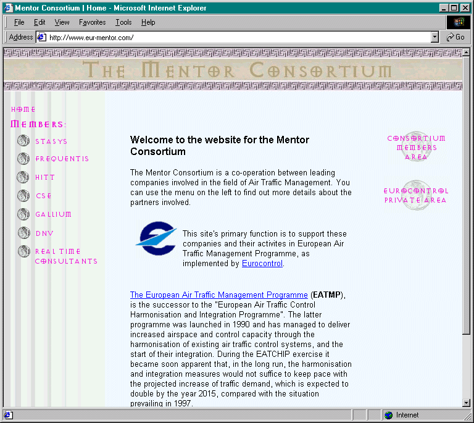Open the FREQUENTIS member page
Viewport: 474px width, 423px height.
[62, 159]
